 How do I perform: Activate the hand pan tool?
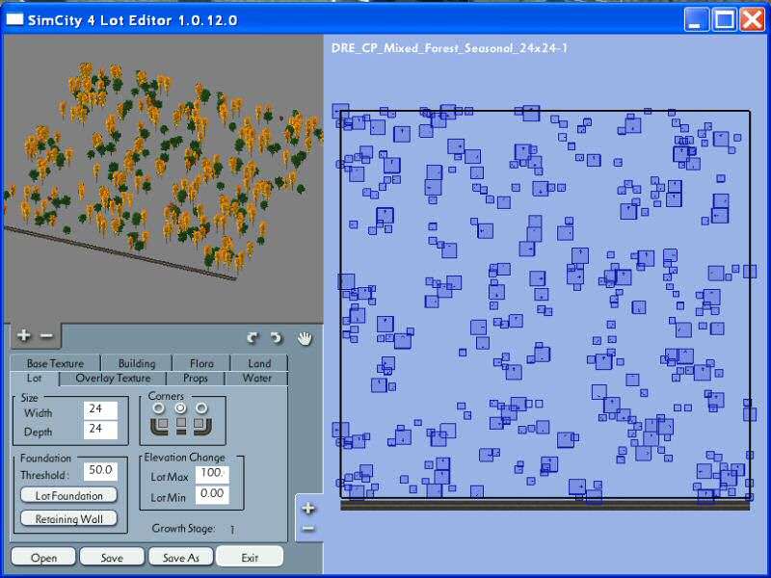305,338
